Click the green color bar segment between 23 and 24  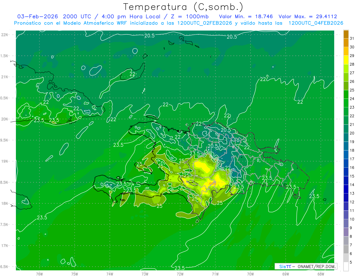point(346,103)
